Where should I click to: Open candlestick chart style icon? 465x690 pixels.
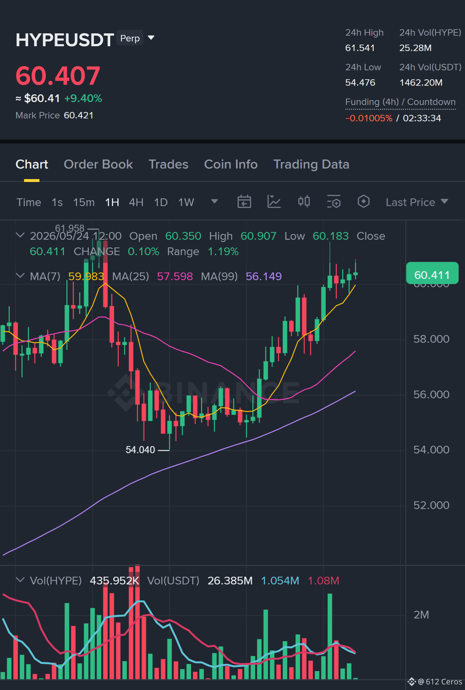click(304, 202)
